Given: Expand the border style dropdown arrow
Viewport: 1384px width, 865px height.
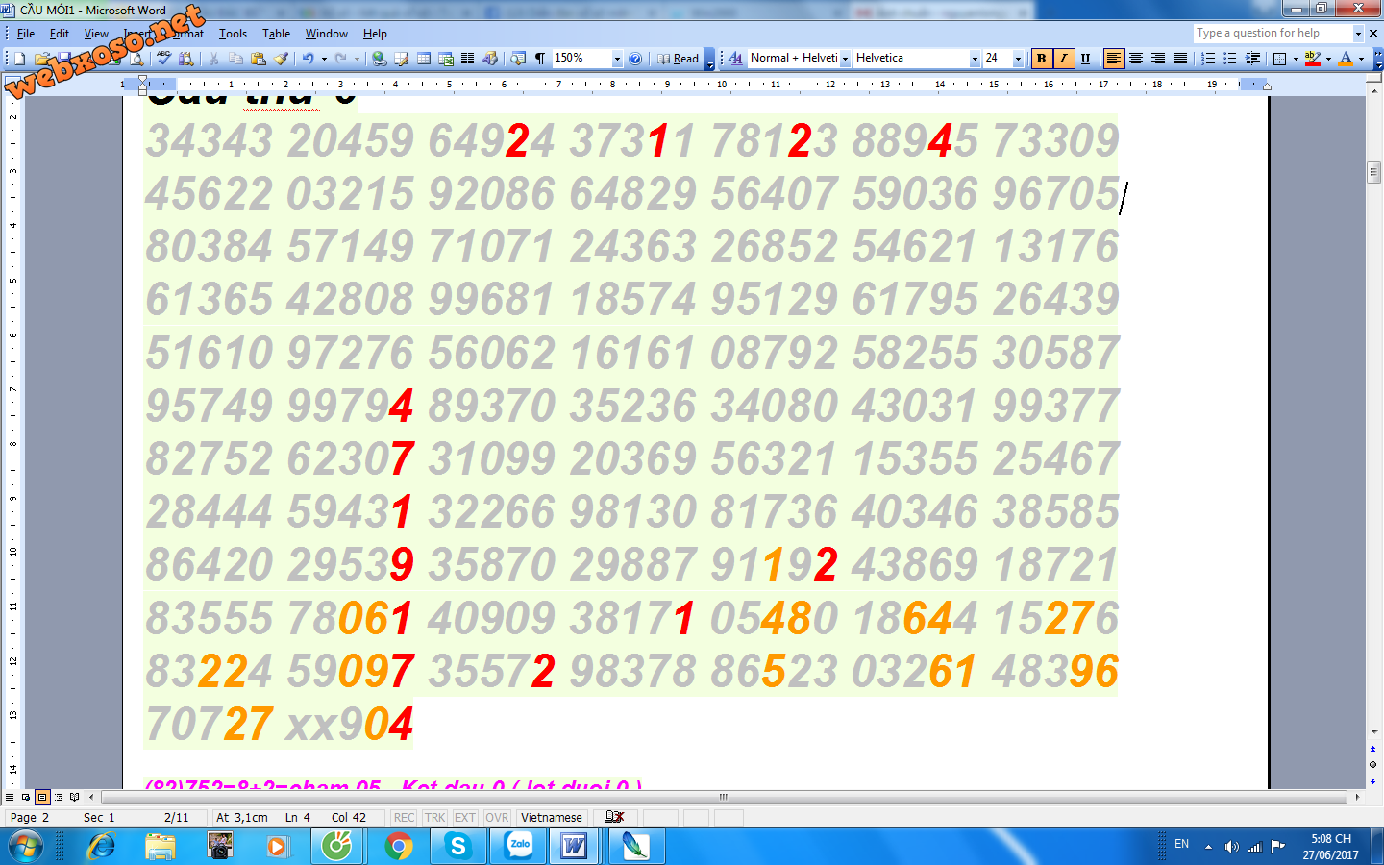Looking at the screenshot, I should 1296,59.
